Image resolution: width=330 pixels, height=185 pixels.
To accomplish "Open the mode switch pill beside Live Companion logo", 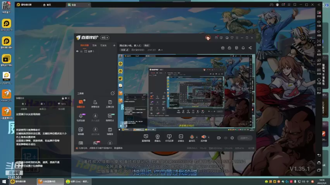I will (x=105, y=37).
